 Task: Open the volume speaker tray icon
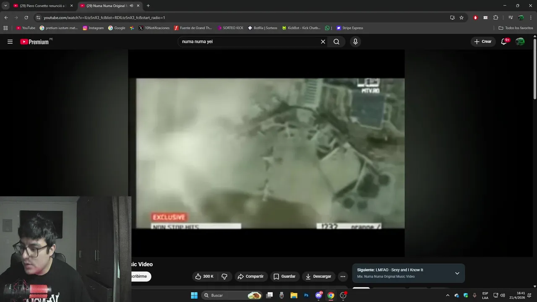pos(503,295)
